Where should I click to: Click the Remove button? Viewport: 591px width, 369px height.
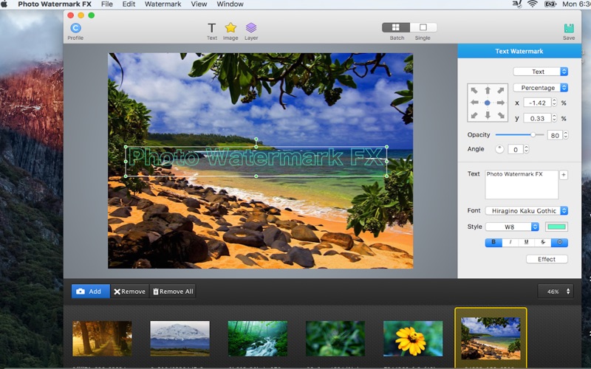130,291
